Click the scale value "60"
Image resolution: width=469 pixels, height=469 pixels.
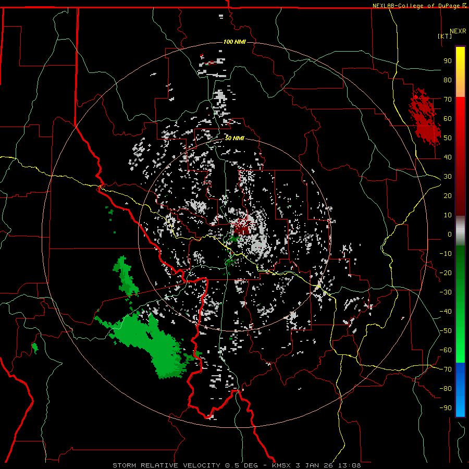(x=448, y=118)
